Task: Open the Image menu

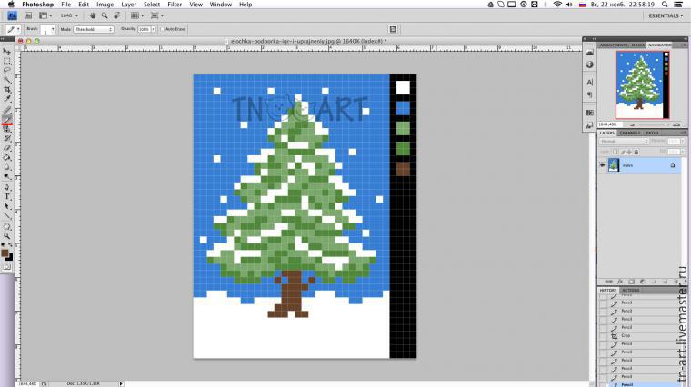Action: (105, 5)
